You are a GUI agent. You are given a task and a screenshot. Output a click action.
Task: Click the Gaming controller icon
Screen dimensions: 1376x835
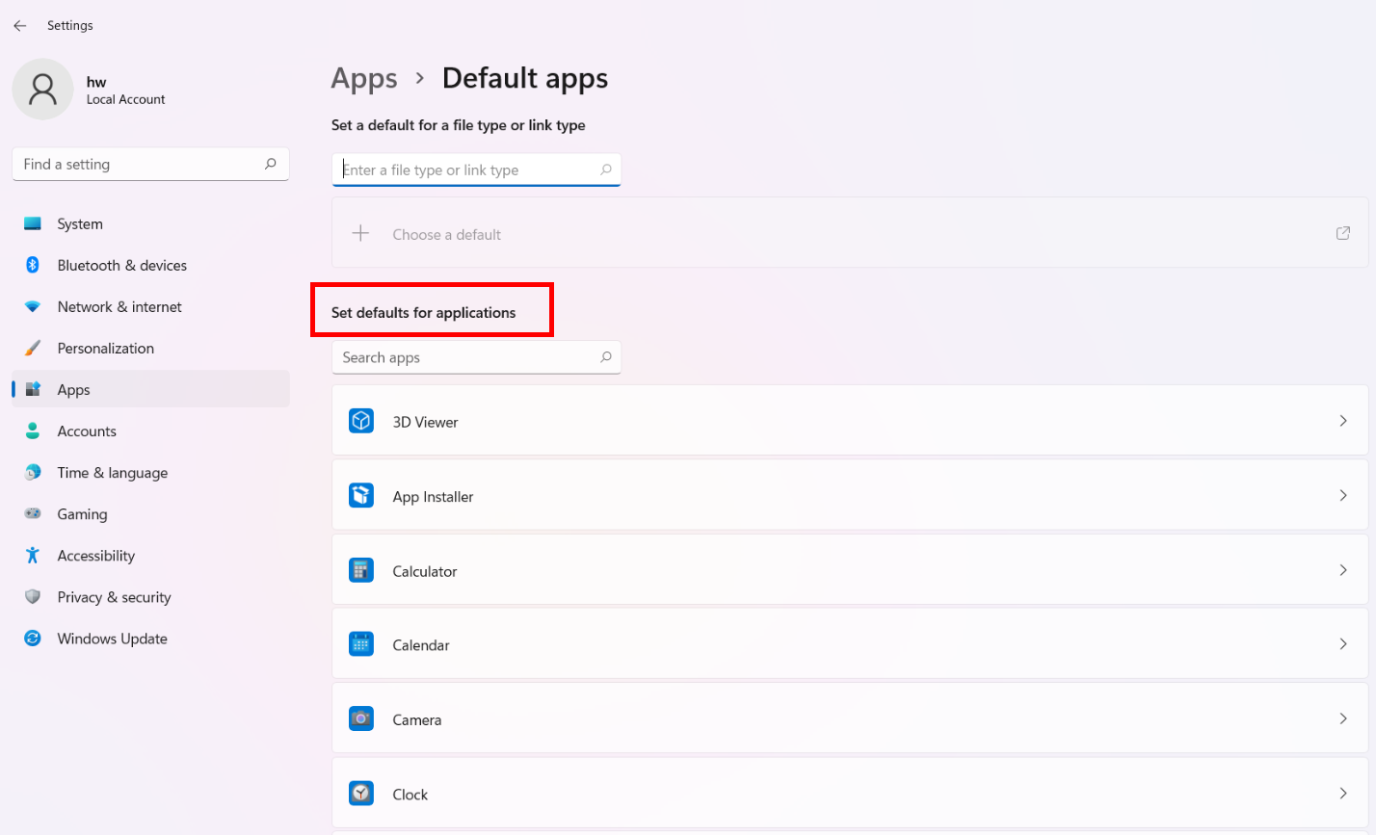(x=33, y=513)
